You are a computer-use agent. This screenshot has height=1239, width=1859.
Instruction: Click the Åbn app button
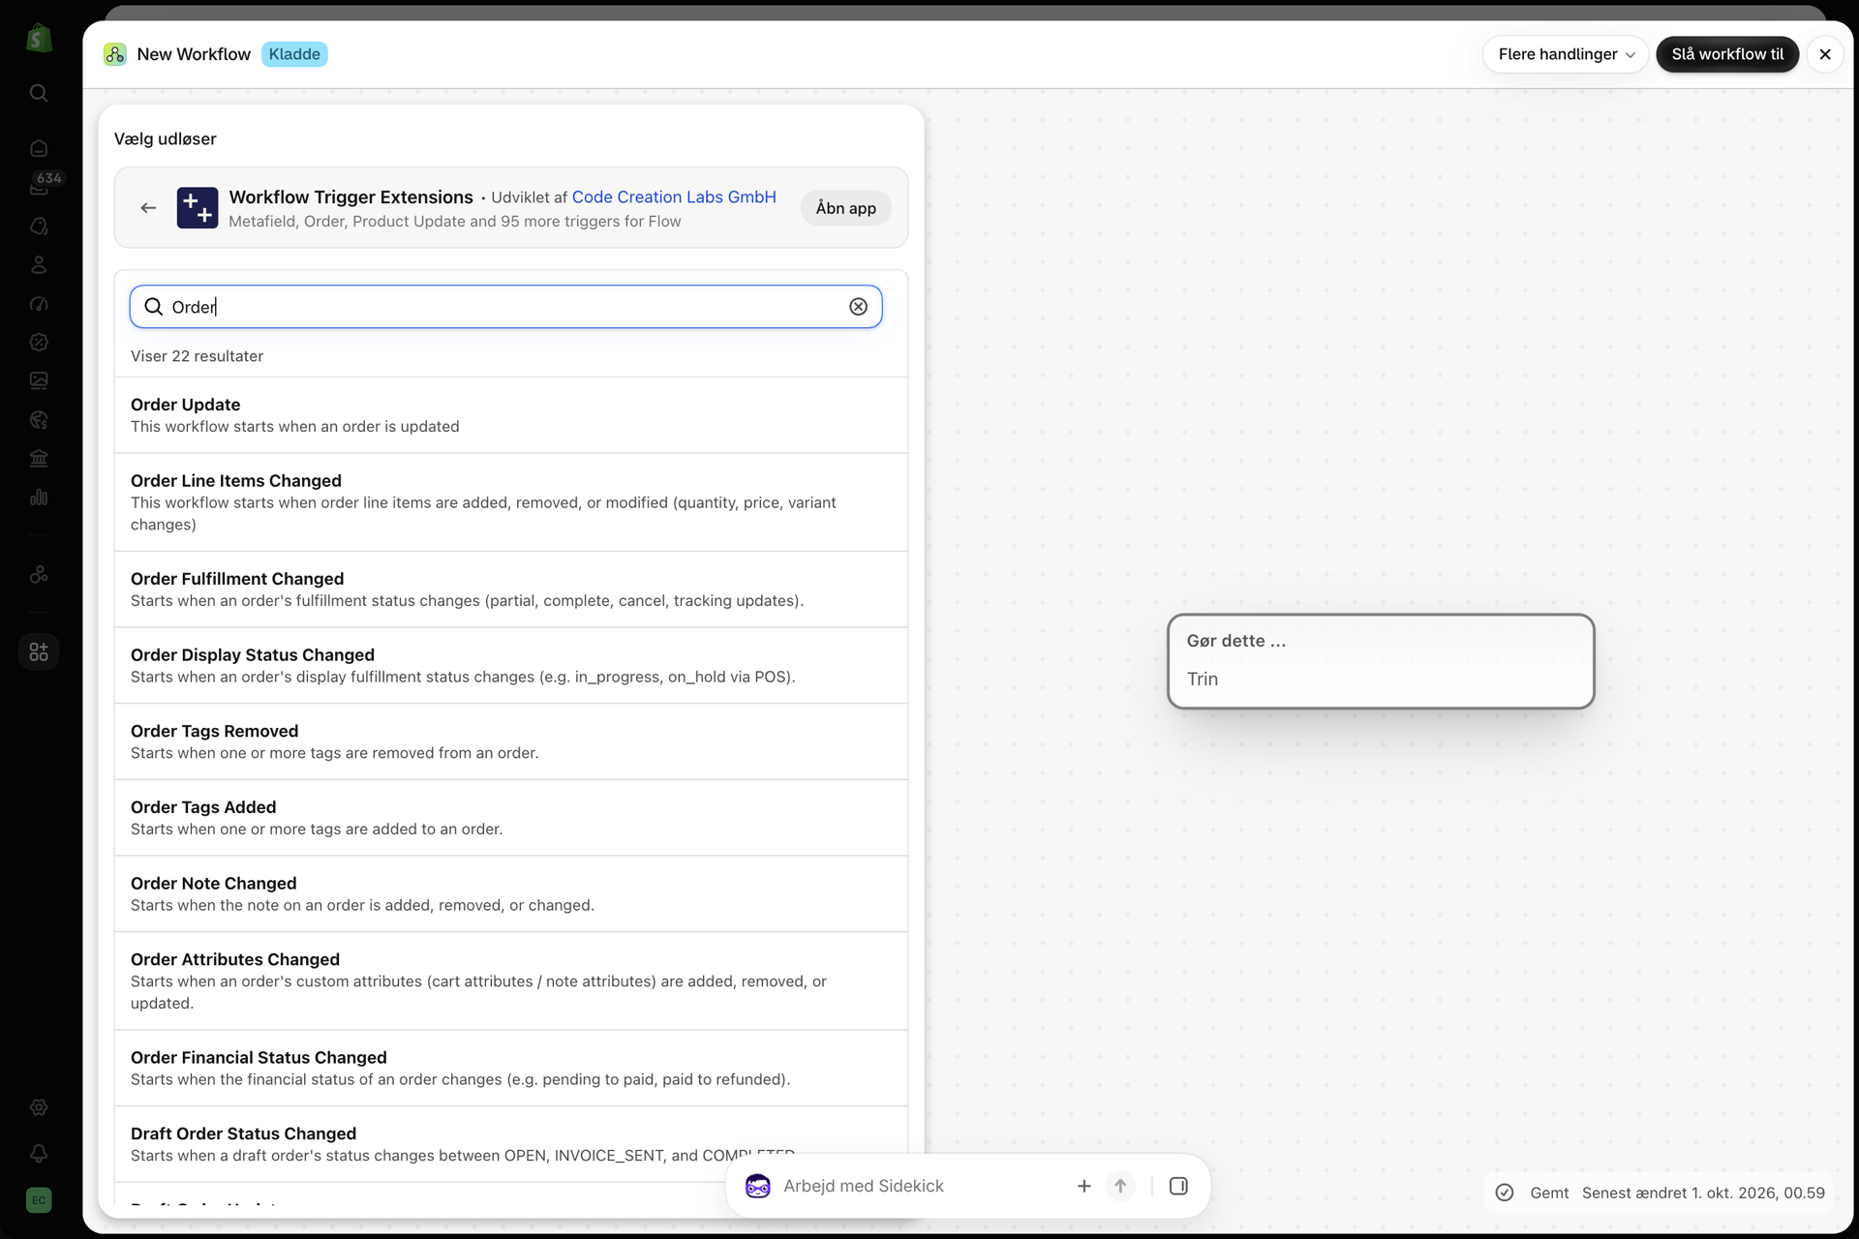click(845, 208)
